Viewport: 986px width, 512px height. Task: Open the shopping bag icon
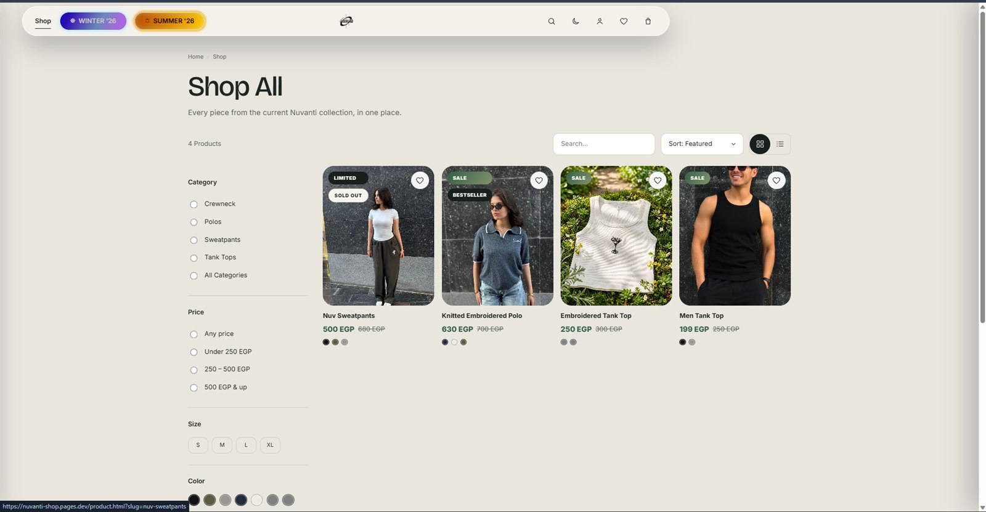coord(648,21)
